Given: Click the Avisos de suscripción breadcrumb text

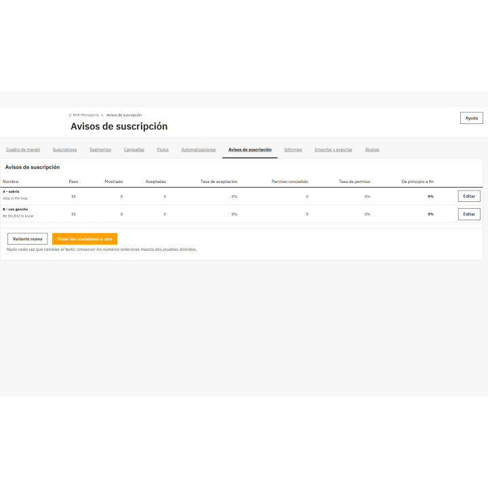Looking at the screenshot, I should [x=124, y=115].
